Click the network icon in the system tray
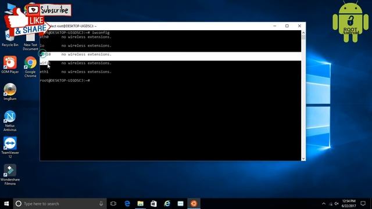The height and width of the screenshot is (209, 372). click(331, 204)
